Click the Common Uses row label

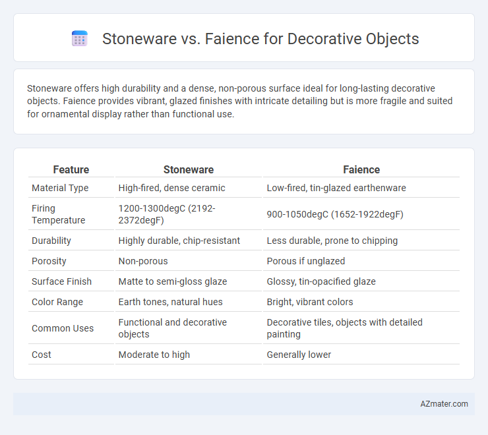coord(63,328)
